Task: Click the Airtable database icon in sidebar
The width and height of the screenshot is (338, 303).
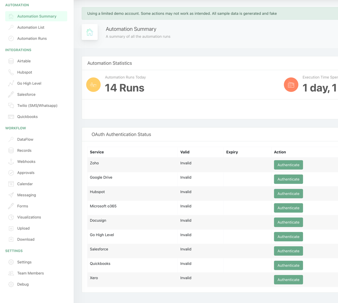Action: coord(11,61)
